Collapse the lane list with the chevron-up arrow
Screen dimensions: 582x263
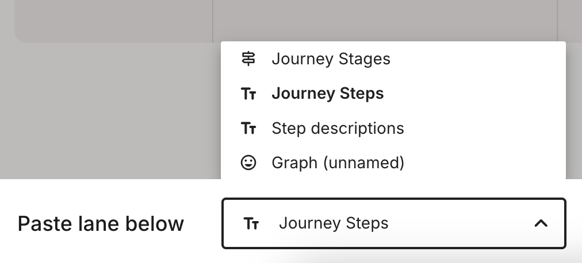click(541, 223)
